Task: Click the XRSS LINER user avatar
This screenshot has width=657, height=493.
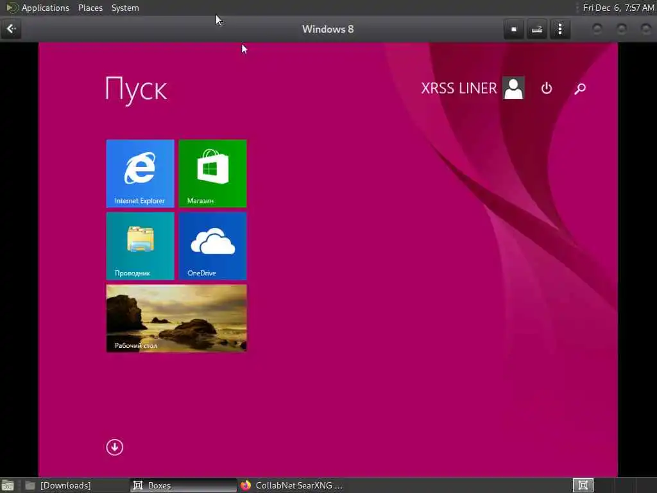Action: coord(513,88)
